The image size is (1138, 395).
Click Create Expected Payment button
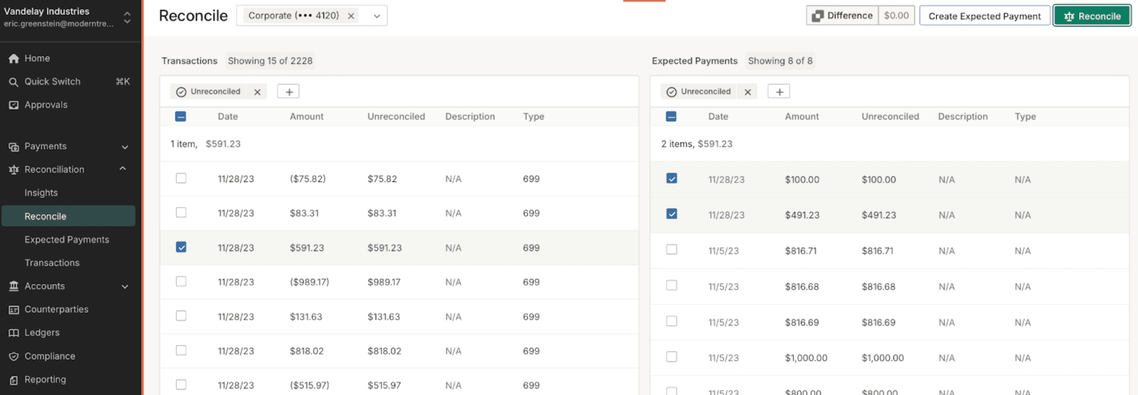click(x=984, y=16)
